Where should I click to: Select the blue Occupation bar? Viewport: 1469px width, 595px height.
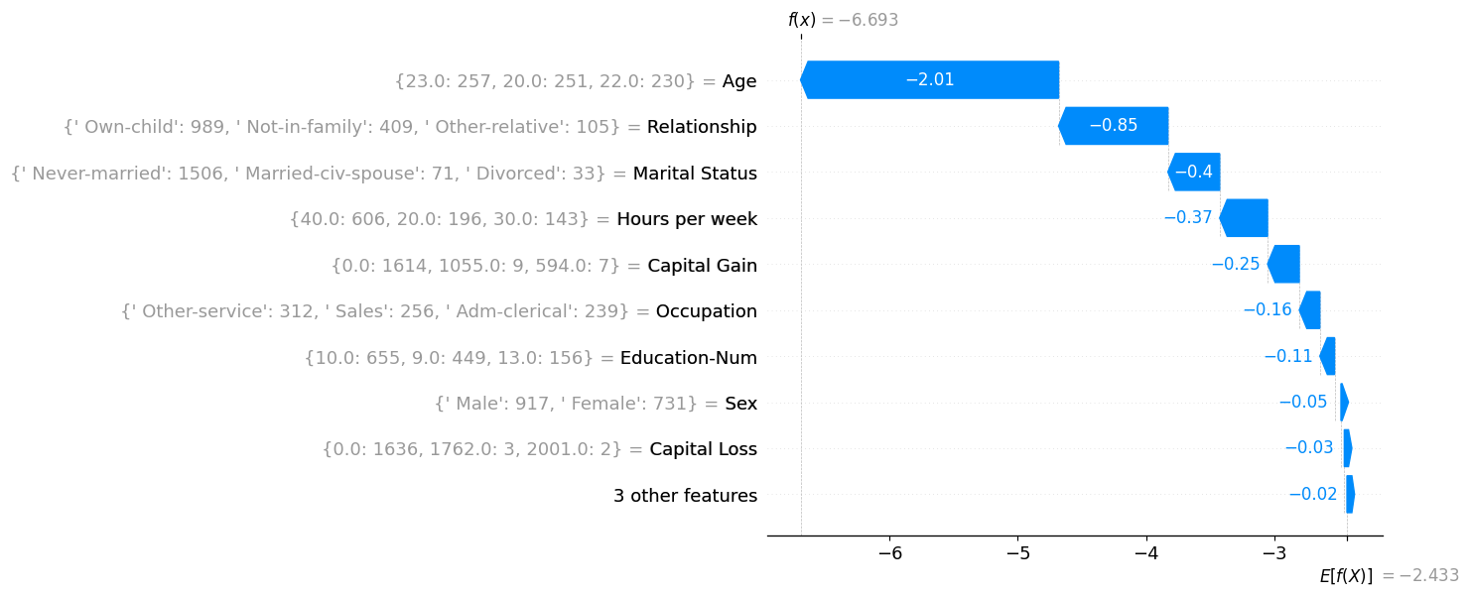click(1310, 310)
